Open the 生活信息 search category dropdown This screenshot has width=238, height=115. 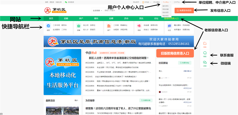pyautogui.click(x=97, y=11)
